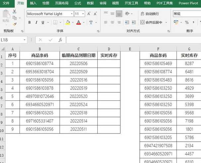Open the font settings dialog launcher
This screenshot has width=201, height=163.
[x=98, y=31]
